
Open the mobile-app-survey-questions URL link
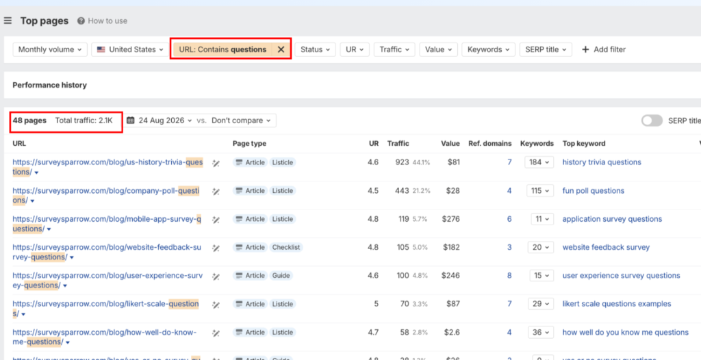pos(107,224)
